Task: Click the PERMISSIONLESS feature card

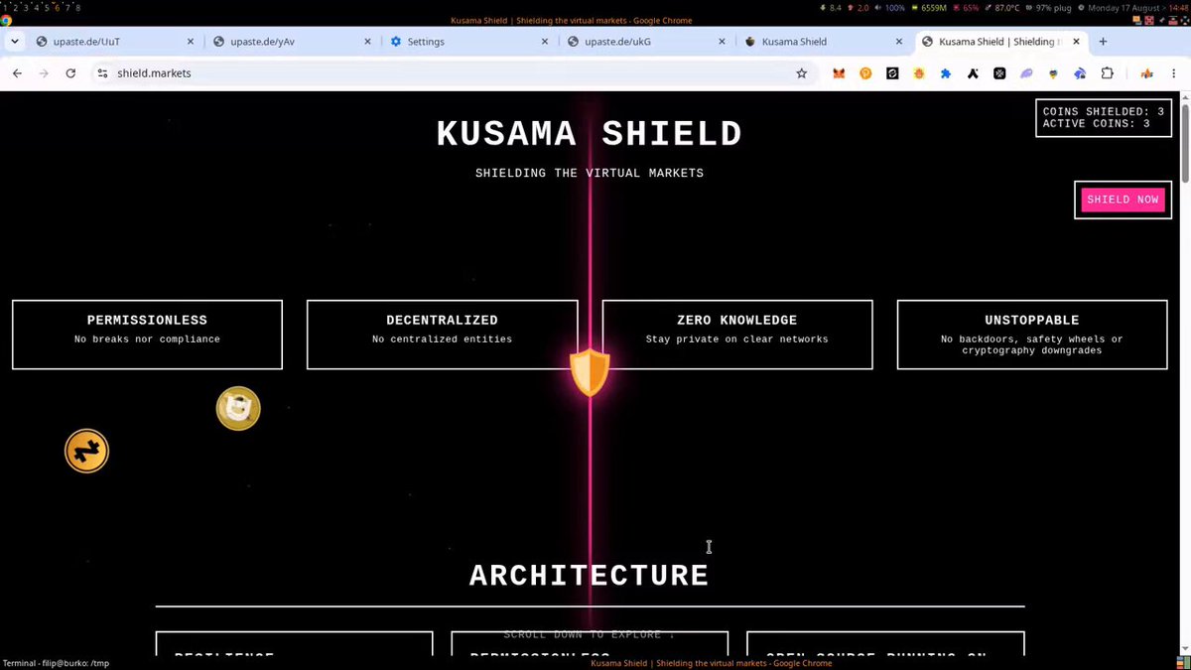Action: click(x=147, y=335)
